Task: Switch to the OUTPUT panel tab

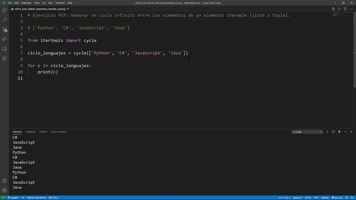Action: pyautogui.click(x=43, y=132)
